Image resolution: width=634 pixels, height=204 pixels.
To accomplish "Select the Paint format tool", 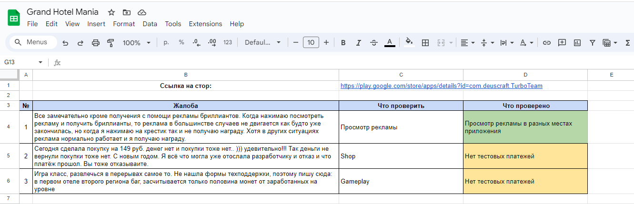I will click(111, 43).
